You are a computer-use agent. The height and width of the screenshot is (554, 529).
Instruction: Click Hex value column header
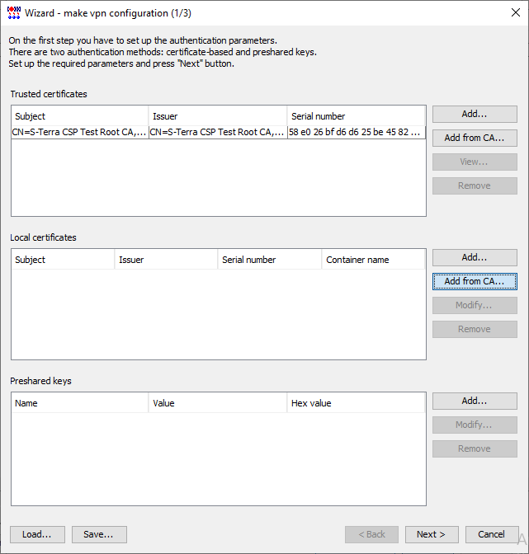click(357, 403)
